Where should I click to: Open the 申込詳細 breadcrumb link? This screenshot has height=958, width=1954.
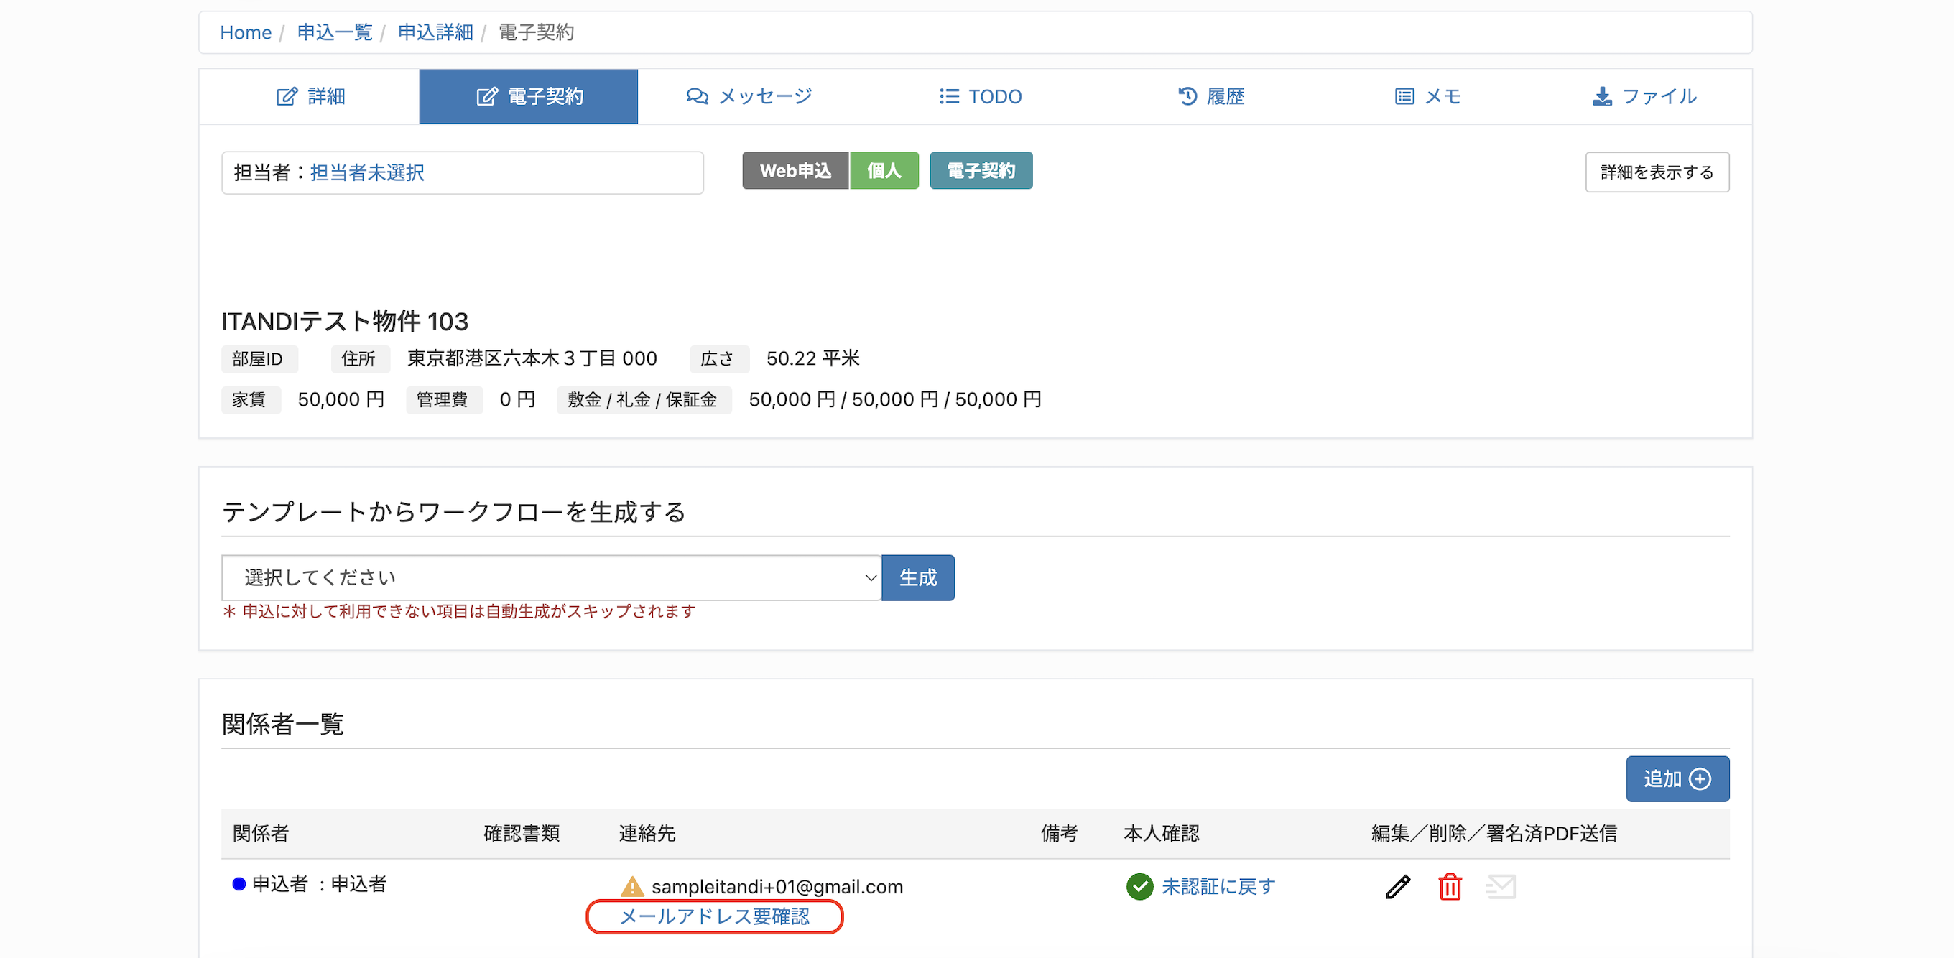point(435,32)
